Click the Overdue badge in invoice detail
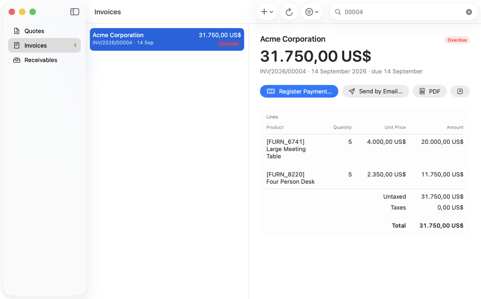This screenshot has height=299, width=481. pos(457,40)
